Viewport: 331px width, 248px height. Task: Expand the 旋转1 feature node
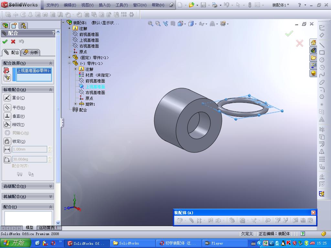click(76, 104)
